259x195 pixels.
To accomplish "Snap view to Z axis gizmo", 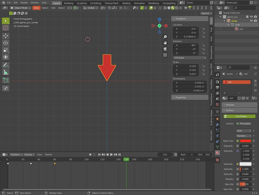I will (159, 19).
